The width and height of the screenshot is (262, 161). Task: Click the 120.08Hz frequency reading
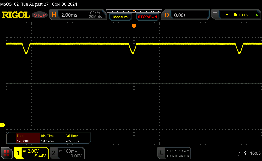(24, 141)
